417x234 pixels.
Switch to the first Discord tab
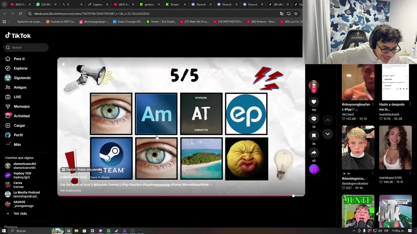(x=201, y=5)
